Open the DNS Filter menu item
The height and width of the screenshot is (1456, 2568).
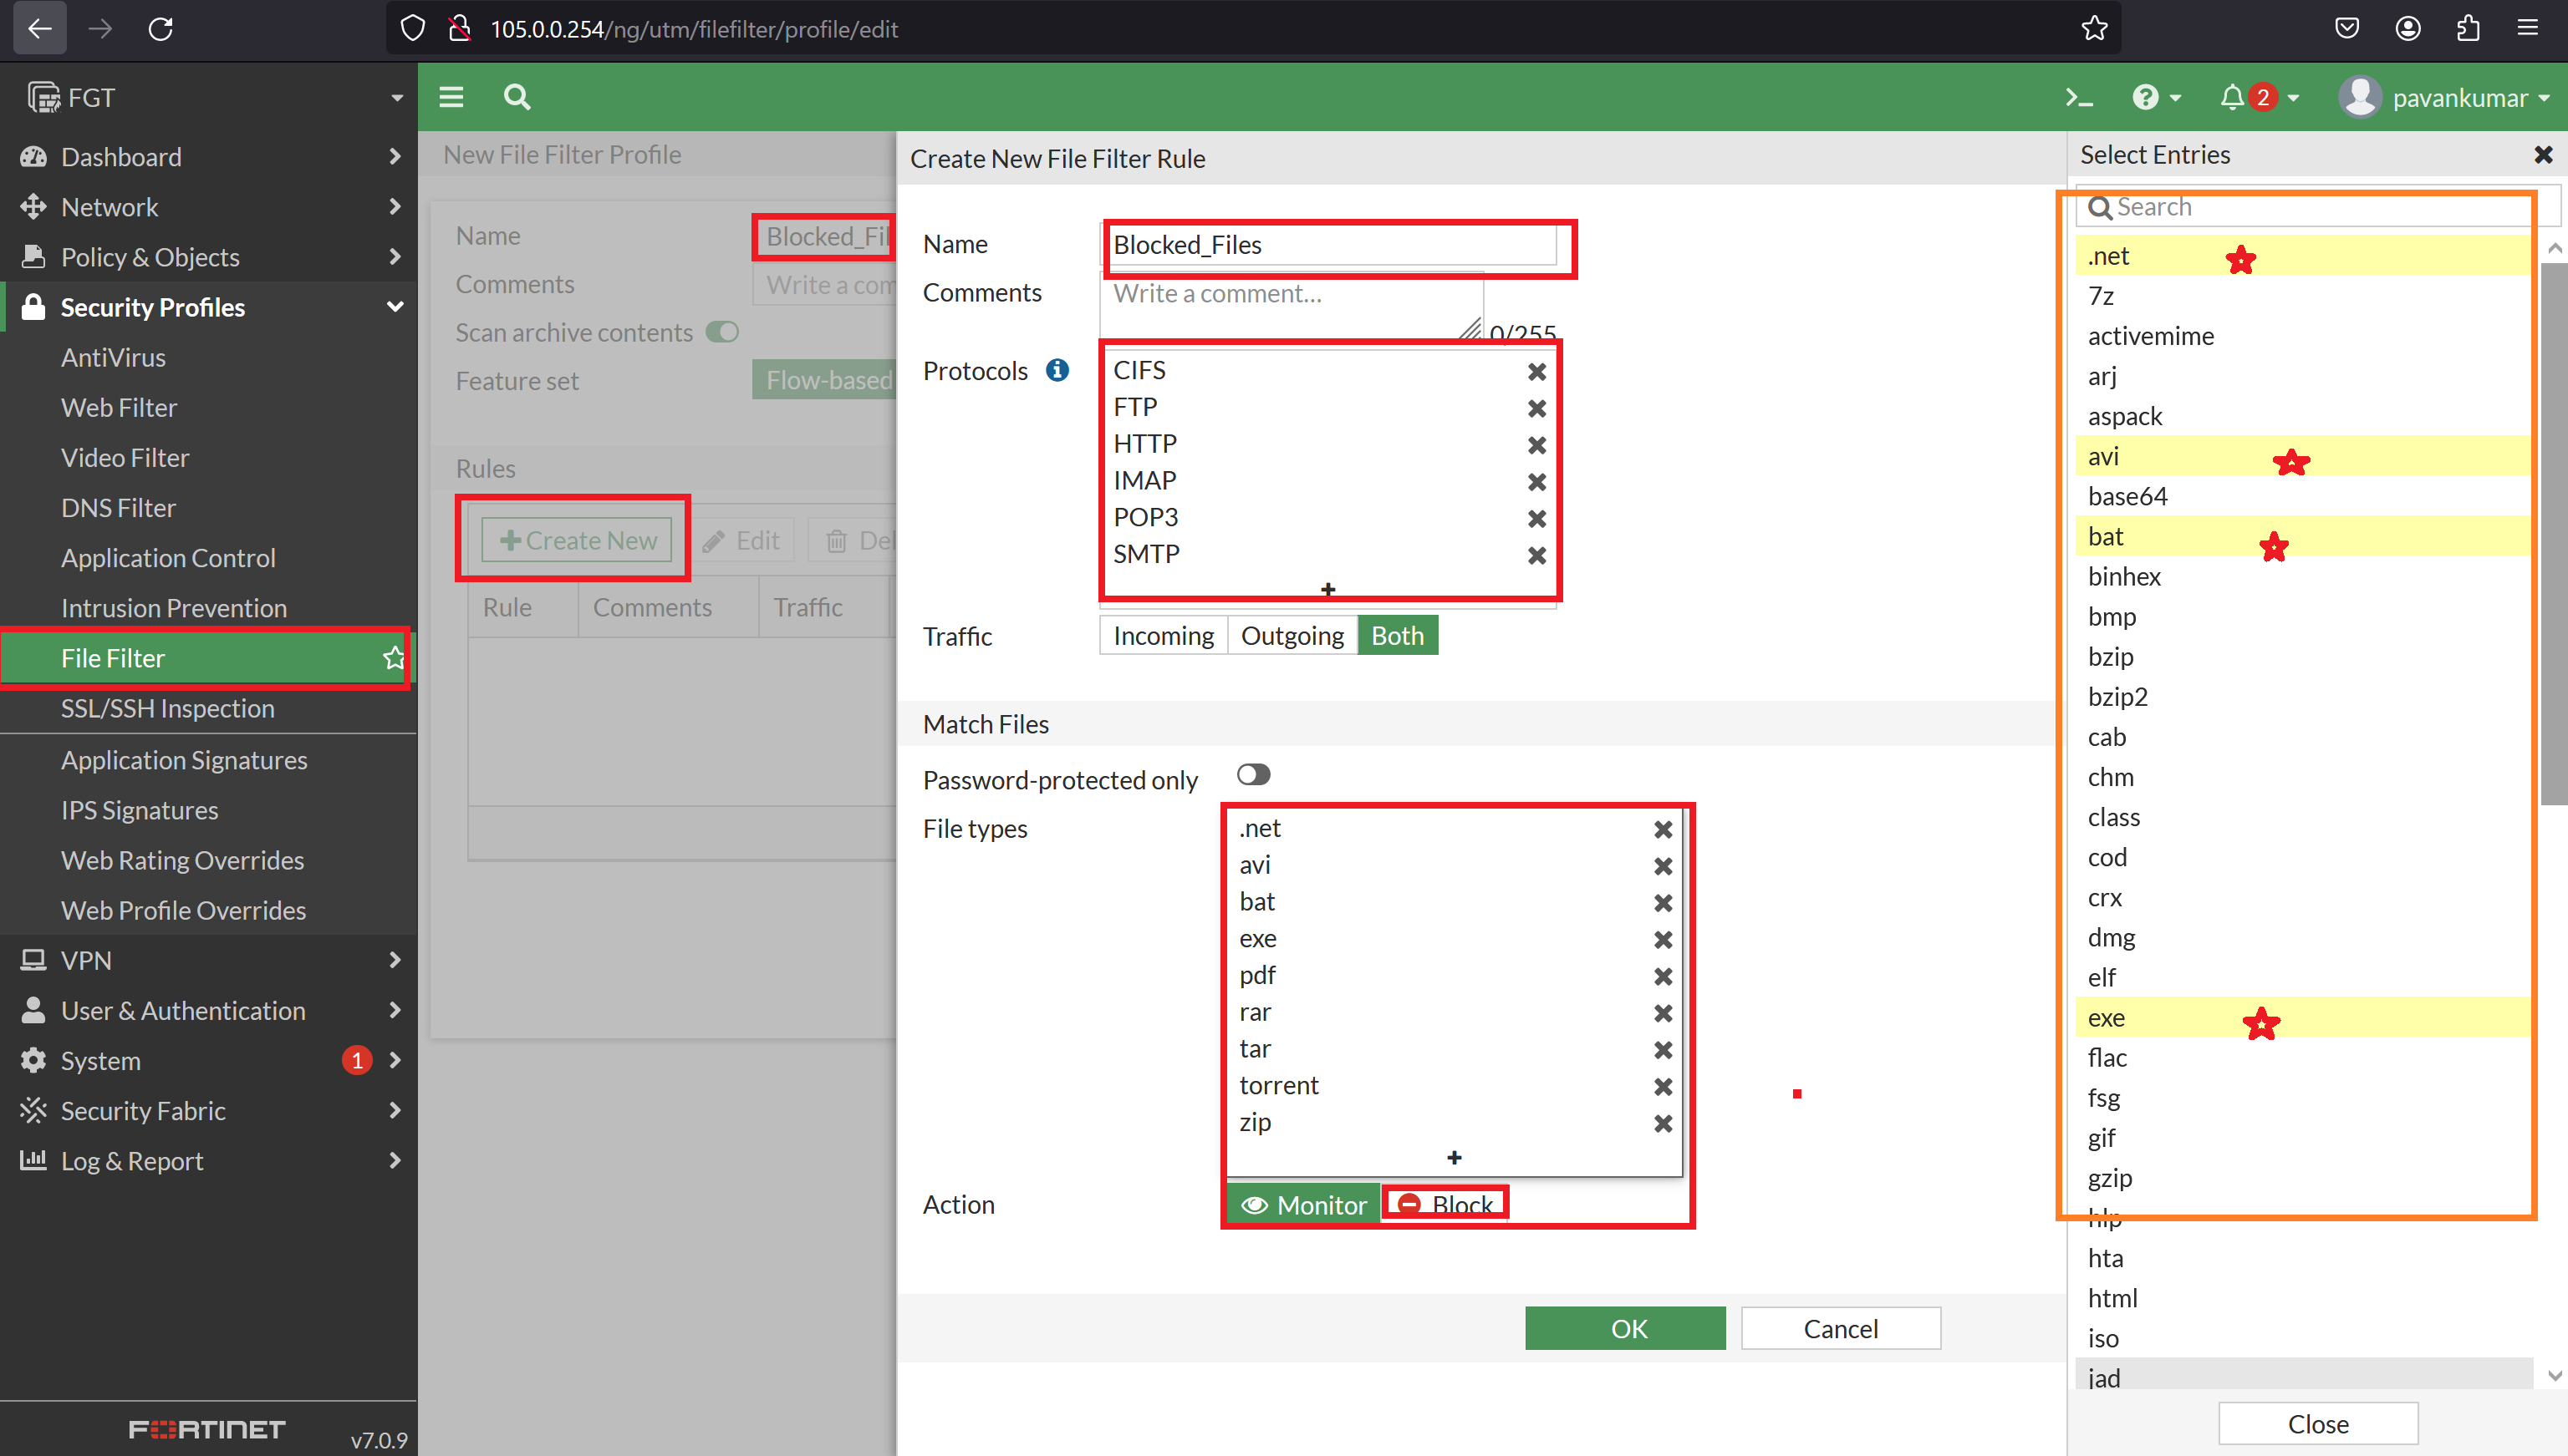117,507
